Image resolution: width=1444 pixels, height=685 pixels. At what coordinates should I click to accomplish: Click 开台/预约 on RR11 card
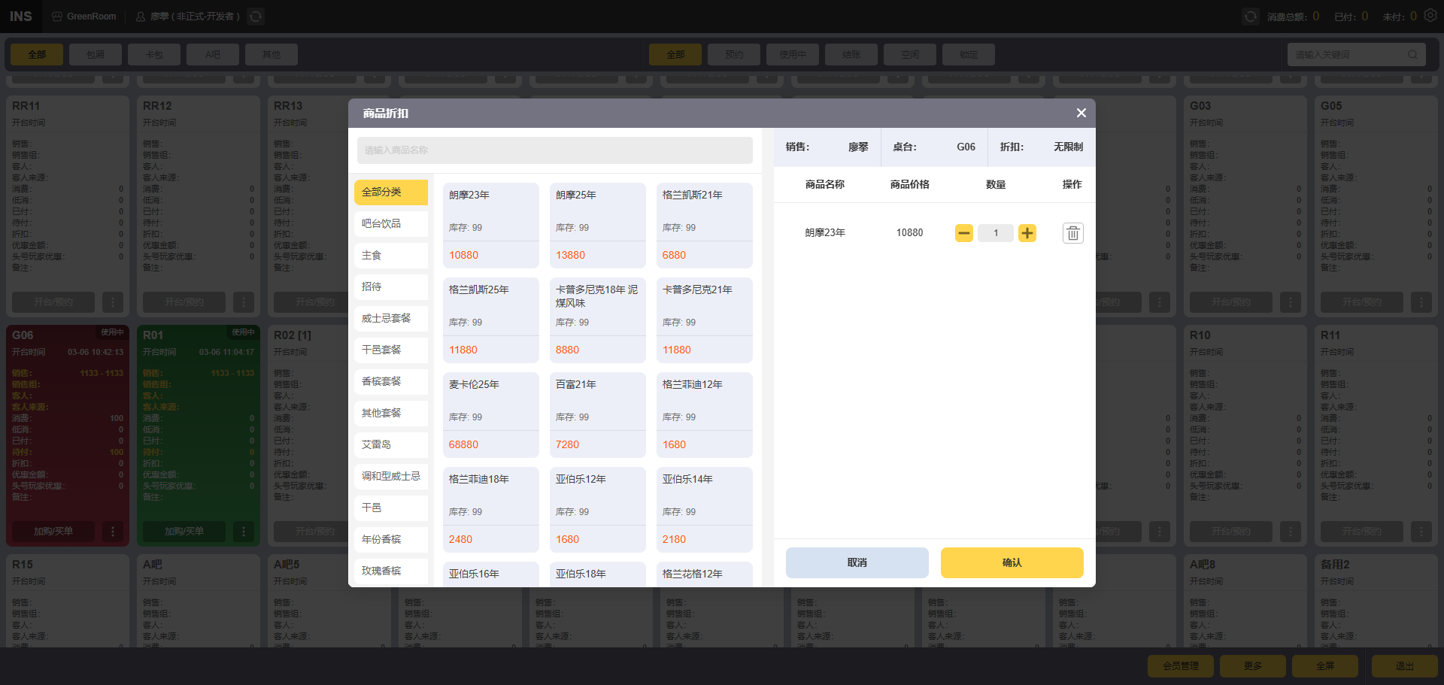(x=53, y=302)
